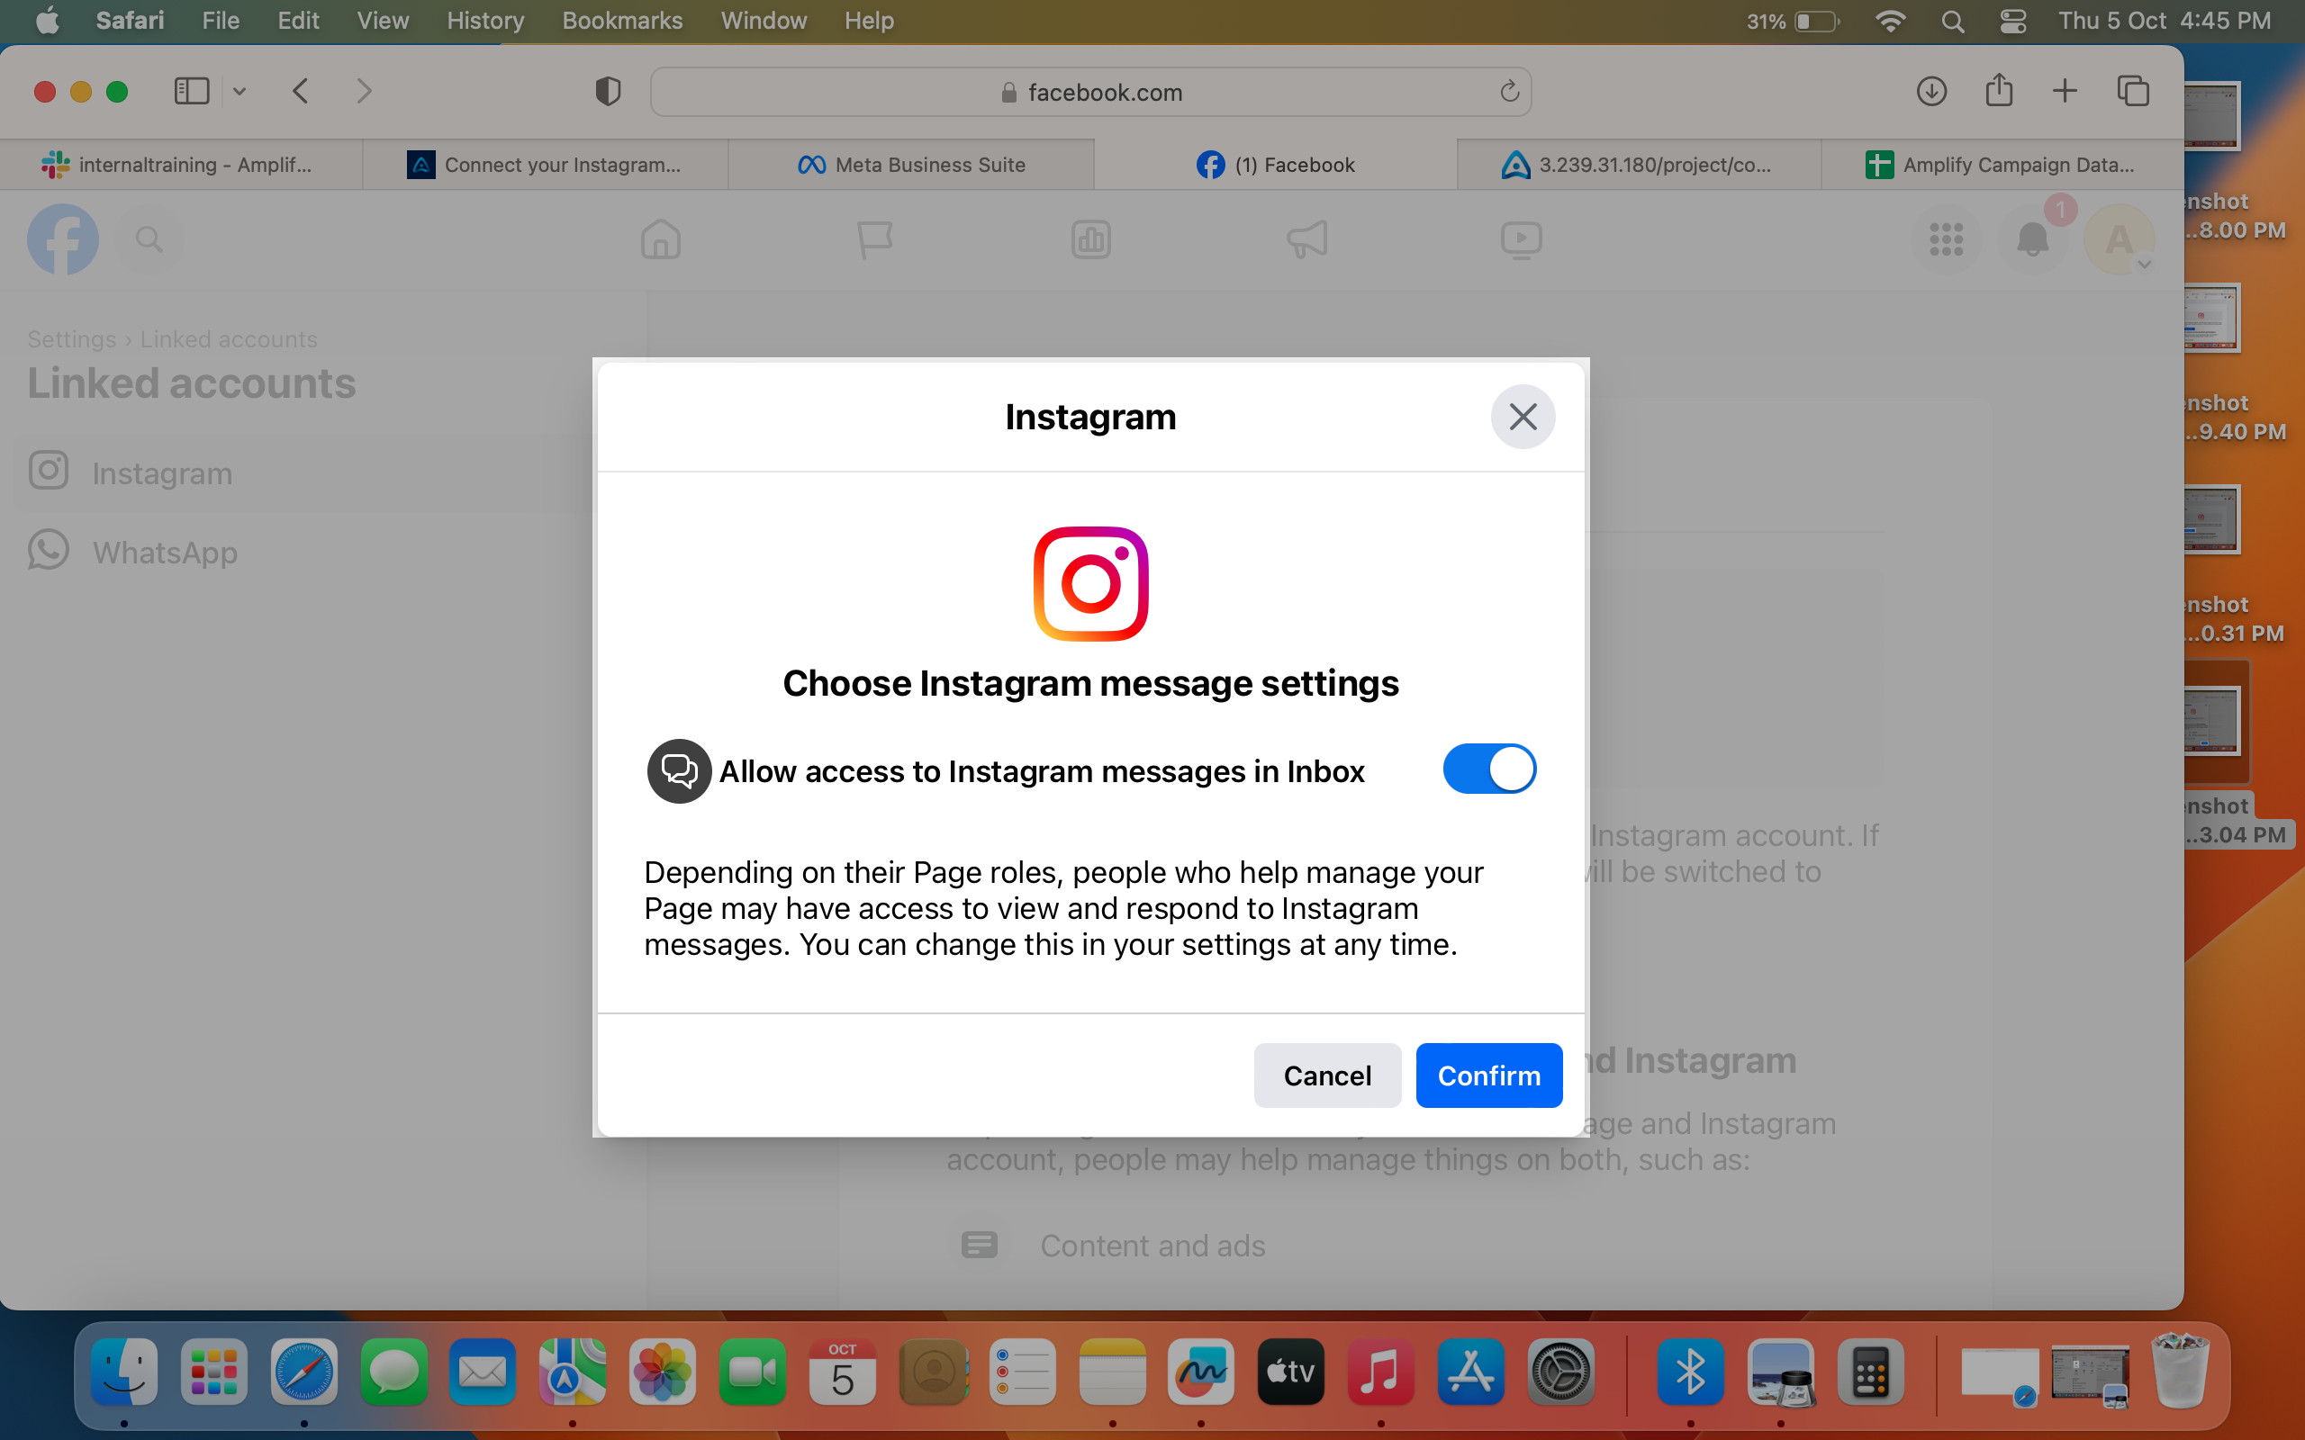This screenshot has width=2305, height=1440.
Task: Click the facebook.com address bar
Action: [x=1090, y=92]
